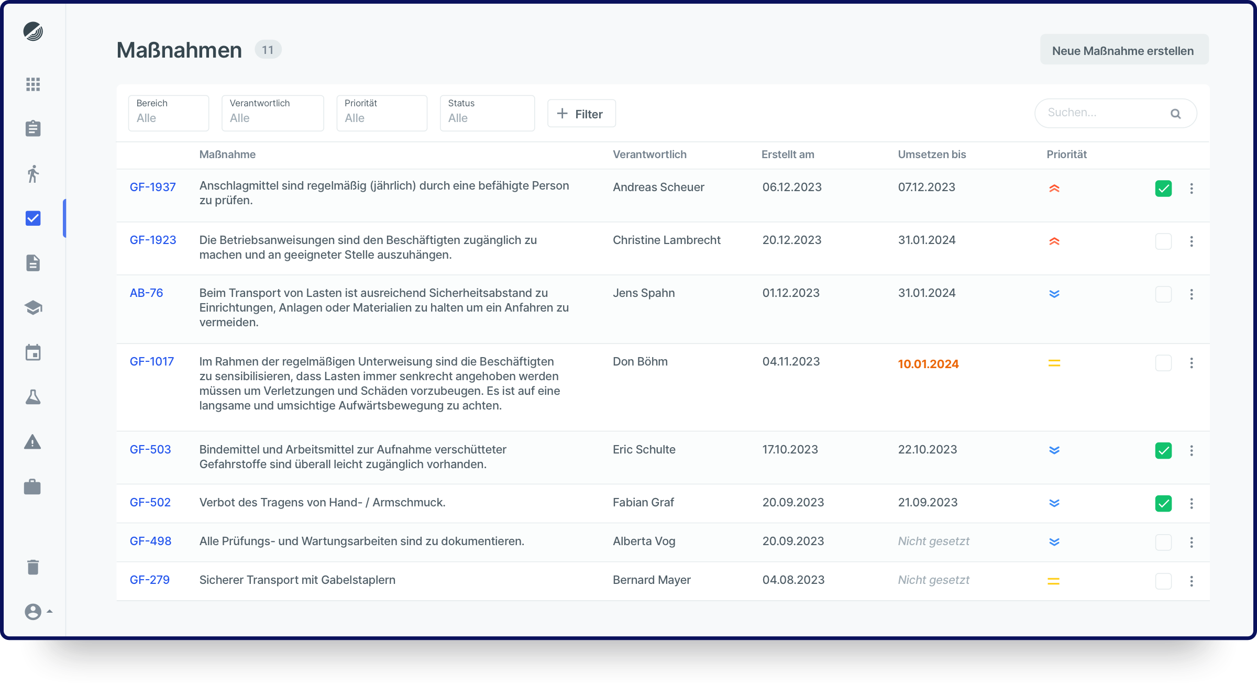Uncheck the completed checkbox for GF-1937
Viewport: 1257px width, 686px height.
(x=1163, y=189)
